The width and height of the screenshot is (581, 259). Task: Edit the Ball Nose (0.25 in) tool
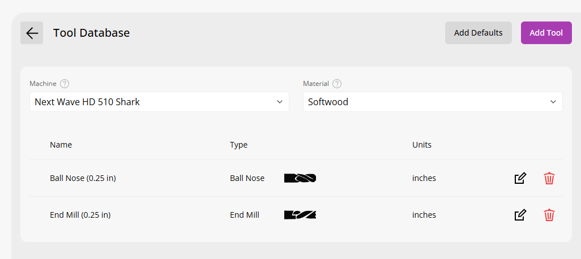520,178
